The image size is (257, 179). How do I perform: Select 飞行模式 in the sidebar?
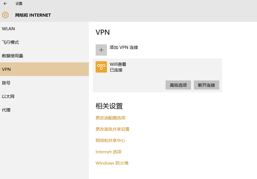tap(44, 42)
